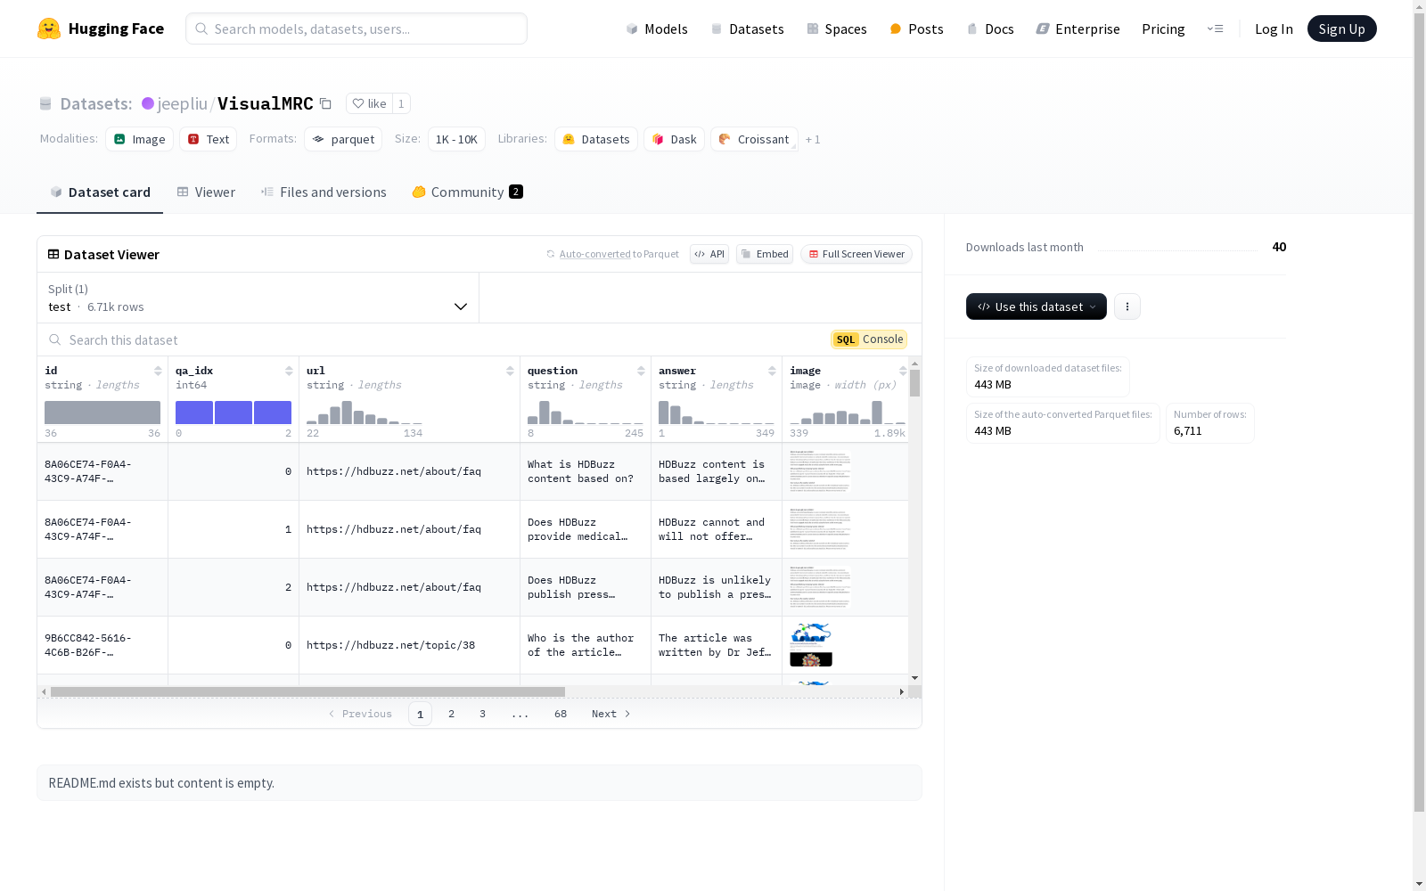Click the table's horizontal scrollbar
1426x891 pixels.
tap(307, 691)
